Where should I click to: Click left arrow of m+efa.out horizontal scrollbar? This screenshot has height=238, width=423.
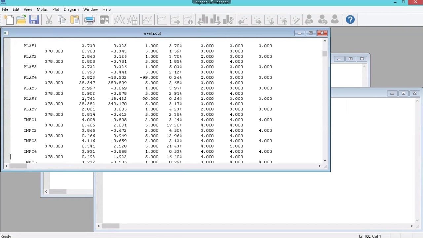tap(6, 166)
